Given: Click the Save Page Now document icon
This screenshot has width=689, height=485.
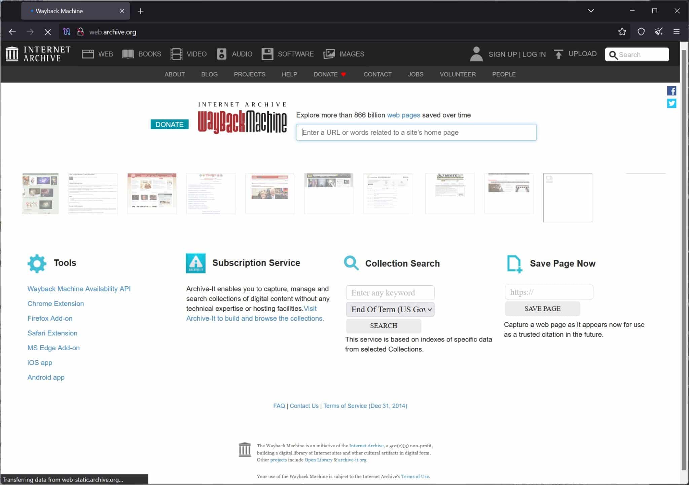Looking at the screenshot, I should click(x=514, y=264).
